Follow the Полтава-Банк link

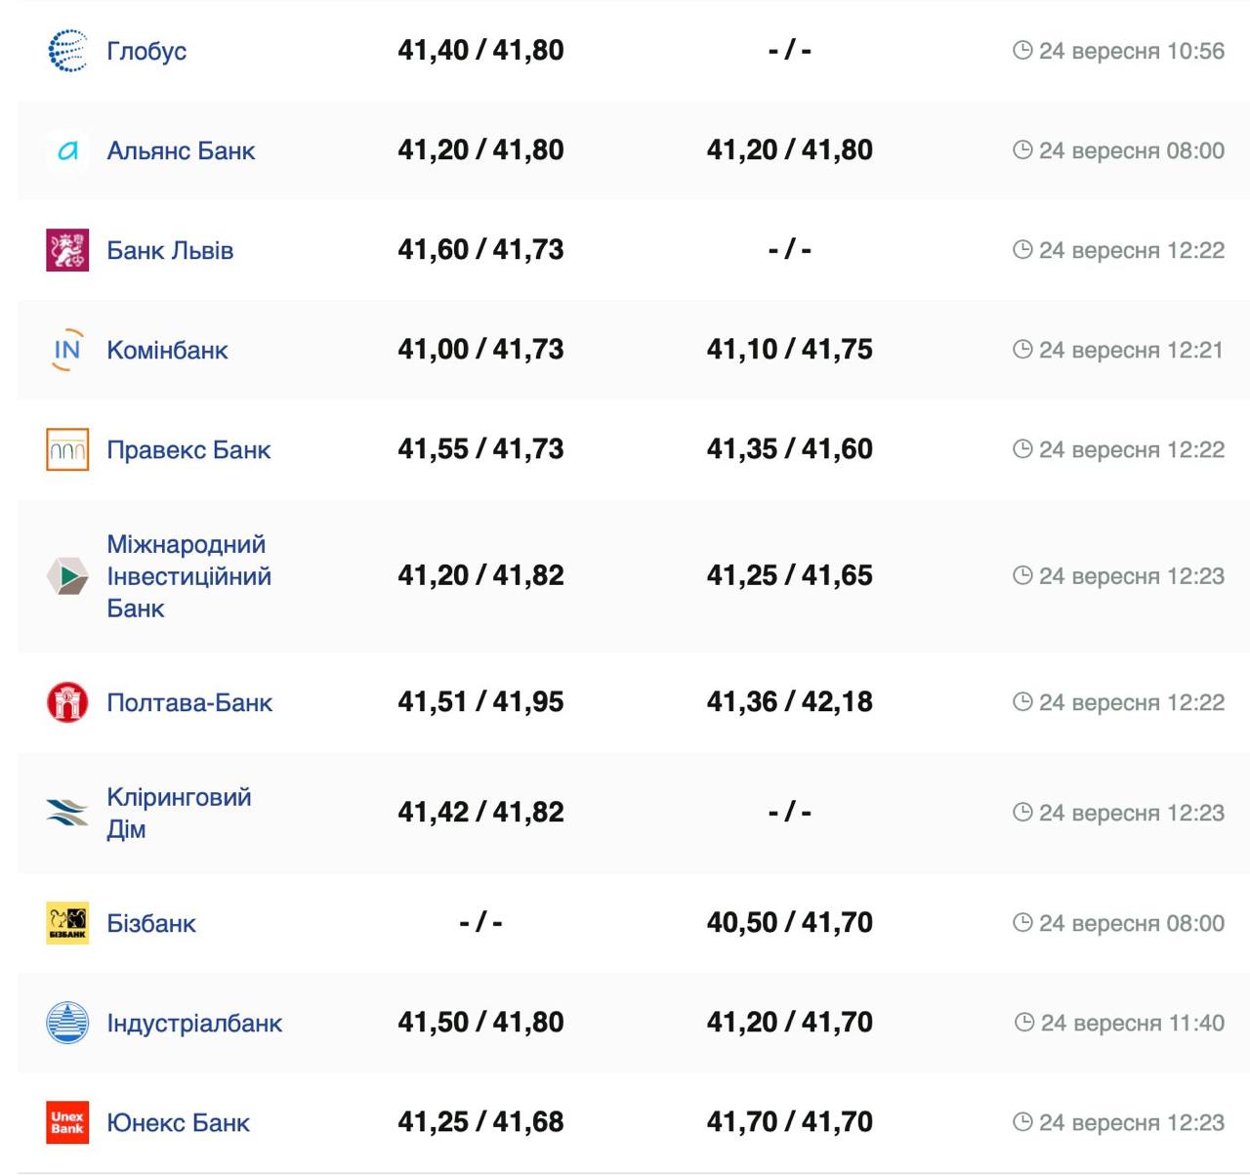[189, 702]
